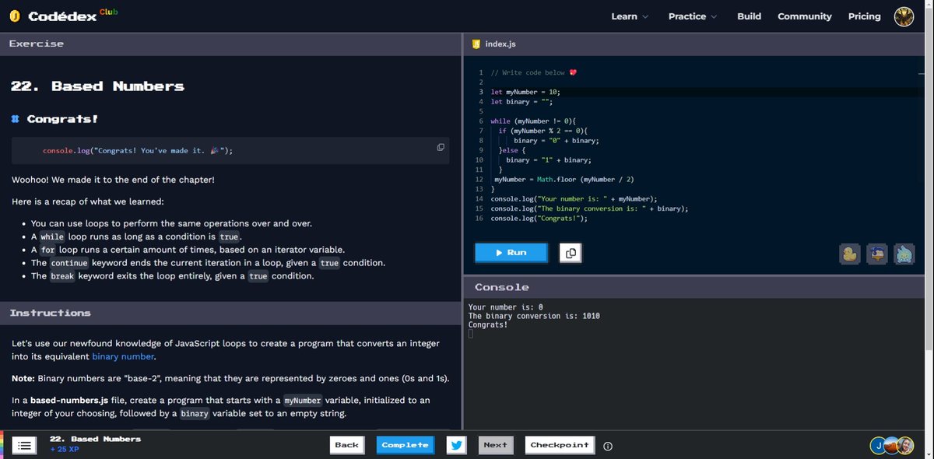Click the 'break' keyword in the recap list
The height and width of the screenshot is (459, 934).
pos(63,276)
